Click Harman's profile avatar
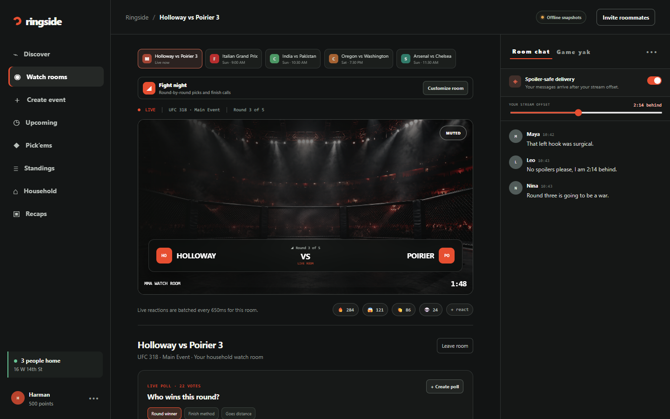Image resolution: width=670 pixels, height=419 pixels. click(x=18, y=398)
